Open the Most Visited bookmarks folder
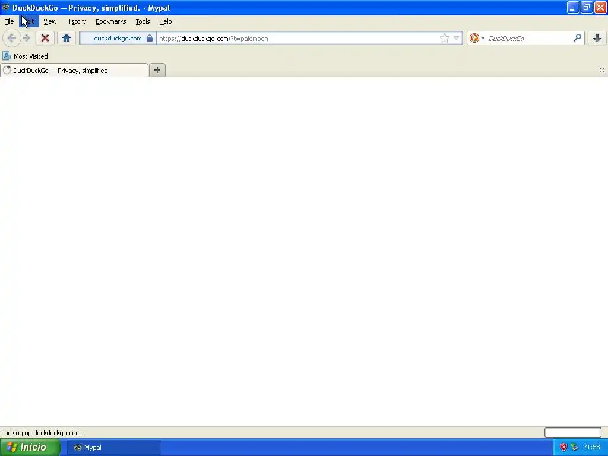 [25, 56]
